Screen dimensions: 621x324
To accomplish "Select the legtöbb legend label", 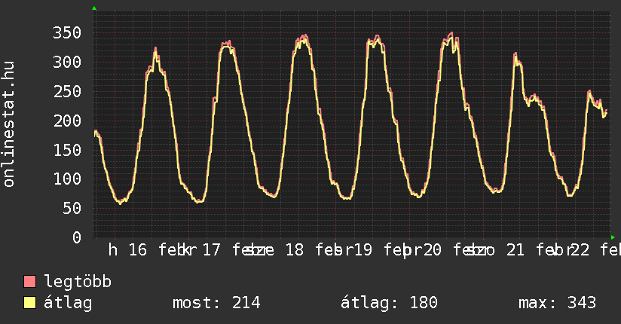I will [78, 283].
